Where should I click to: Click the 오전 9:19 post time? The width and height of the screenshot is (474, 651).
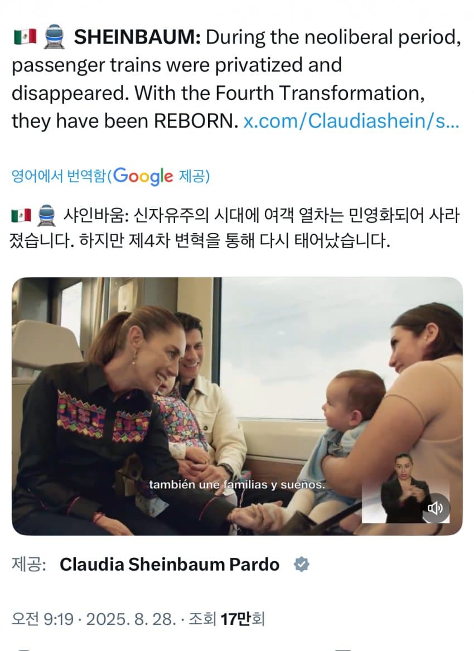point(42,619)
